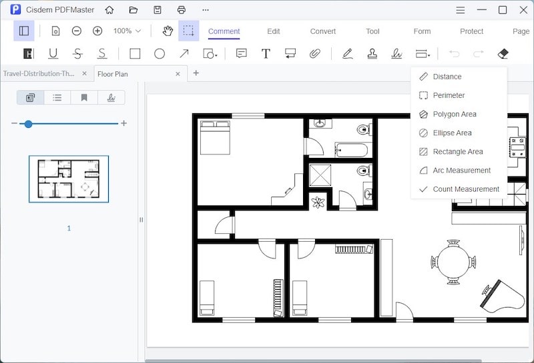Add a sticky note comment
This screenshot has width=534, height=363.
(x=242, y=54)
